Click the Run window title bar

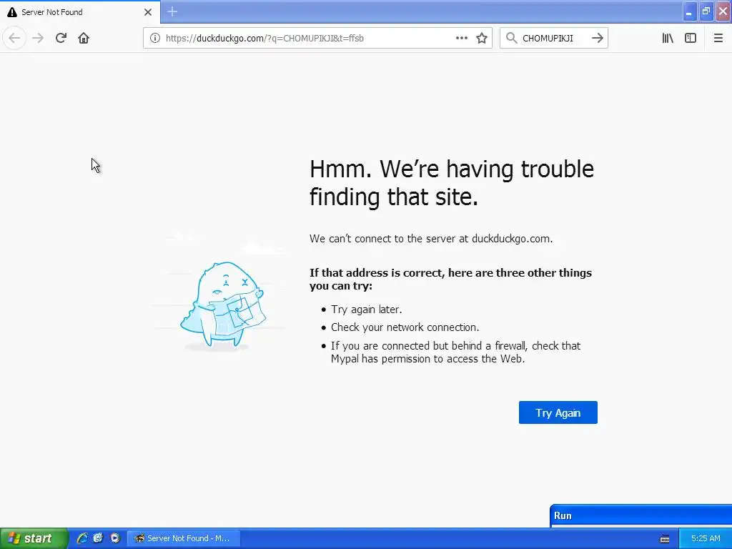pyautogui.click(x=641, y=515)
